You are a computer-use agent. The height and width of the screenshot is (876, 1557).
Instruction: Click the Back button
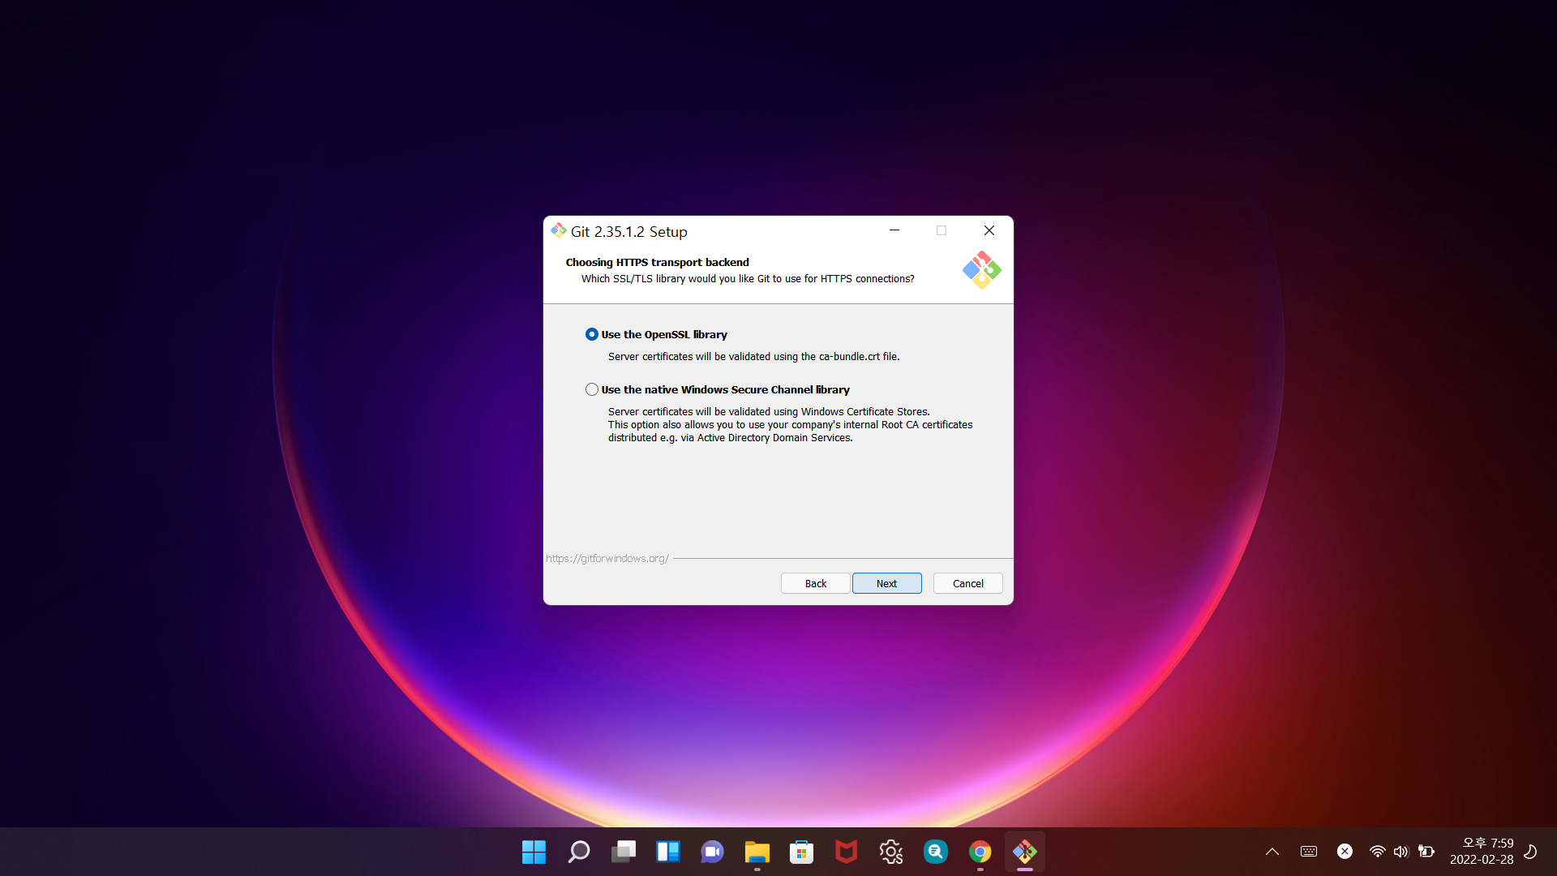(x=815, y=583)
